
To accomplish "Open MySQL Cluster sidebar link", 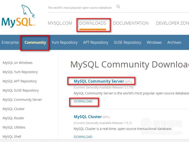I will coord(14,109).
